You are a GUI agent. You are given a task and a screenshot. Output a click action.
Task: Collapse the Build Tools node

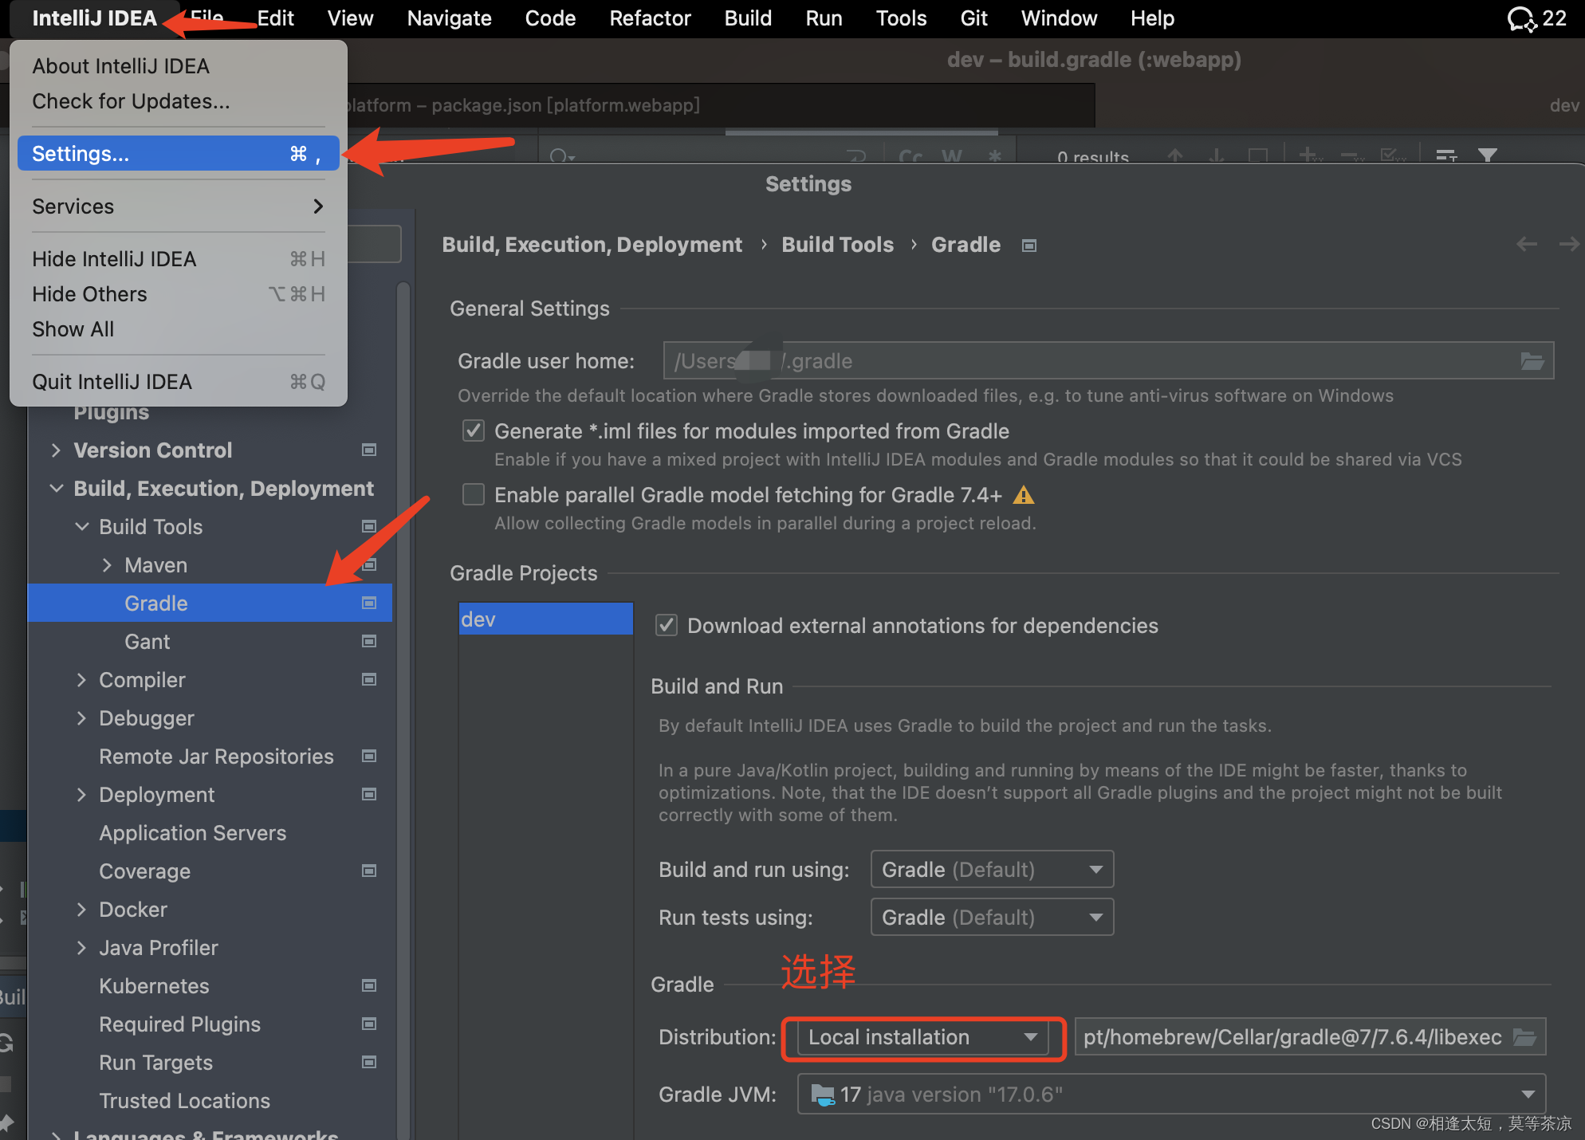(x=81, y=527)
